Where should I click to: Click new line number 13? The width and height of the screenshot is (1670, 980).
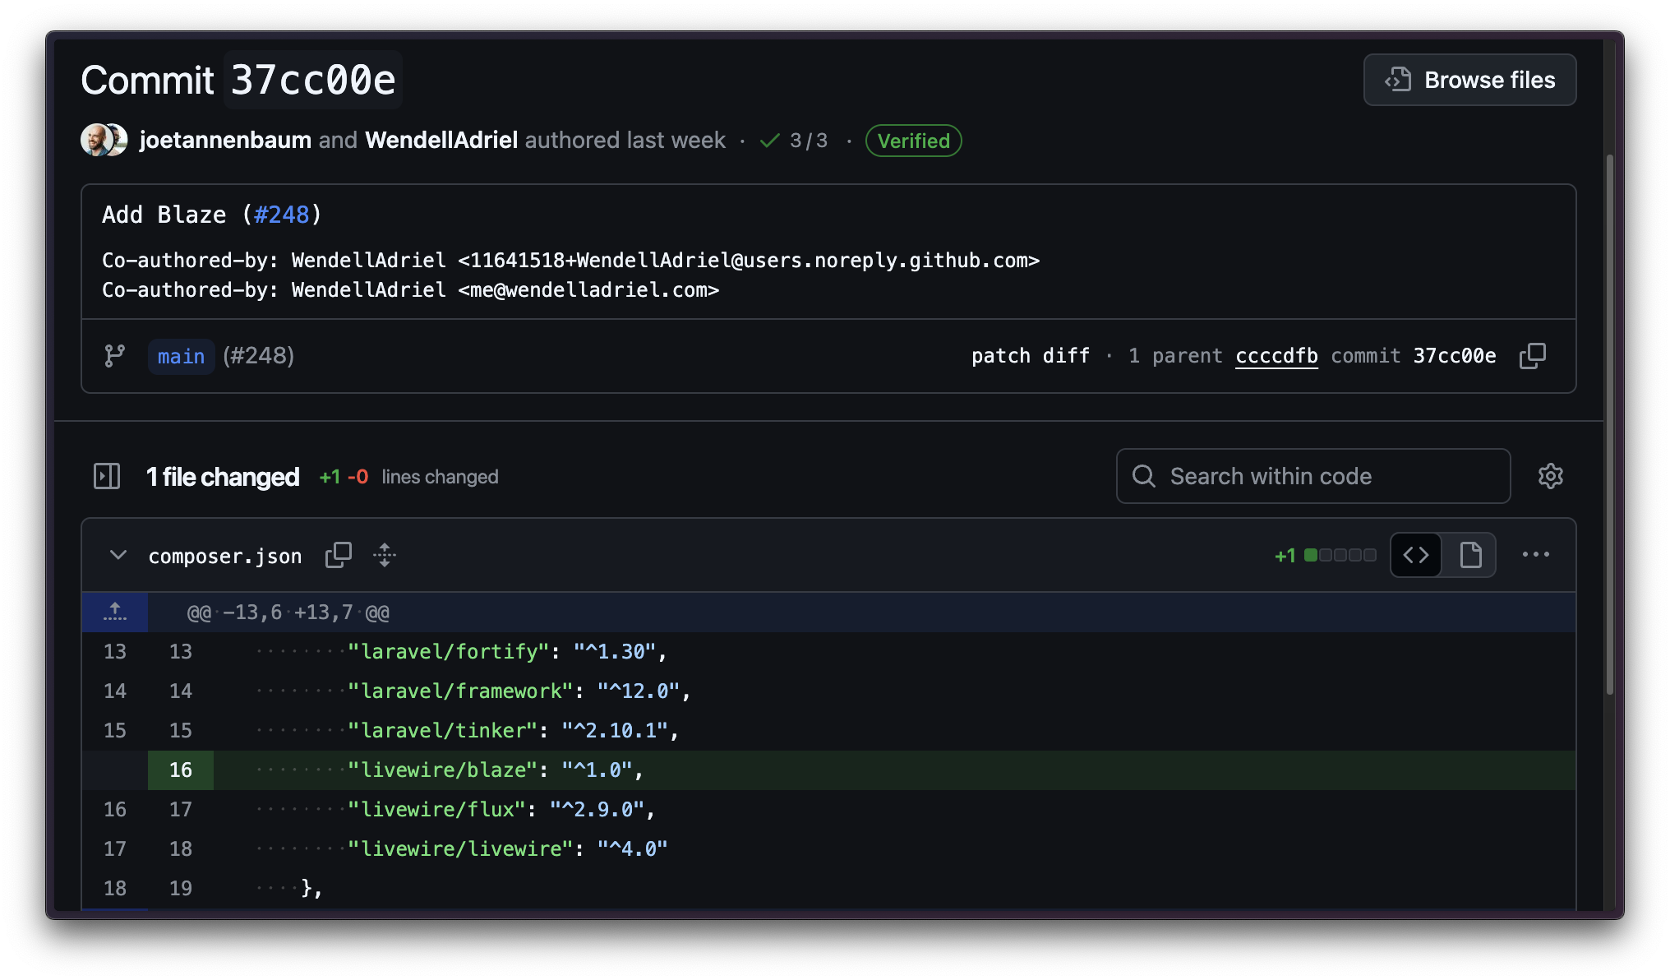(x=181, y=652)
